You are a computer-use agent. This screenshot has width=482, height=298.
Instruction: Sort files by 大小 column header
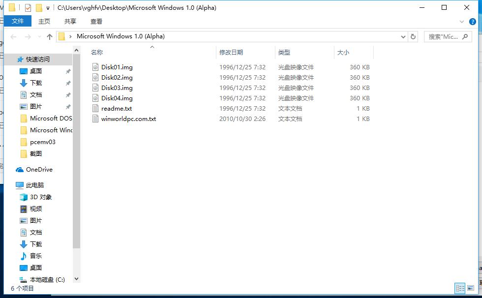pos(343,53)
